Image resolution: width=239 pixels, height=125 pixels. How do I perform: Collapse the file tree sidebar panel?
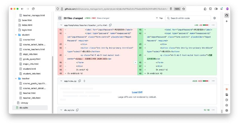point(60,18)
